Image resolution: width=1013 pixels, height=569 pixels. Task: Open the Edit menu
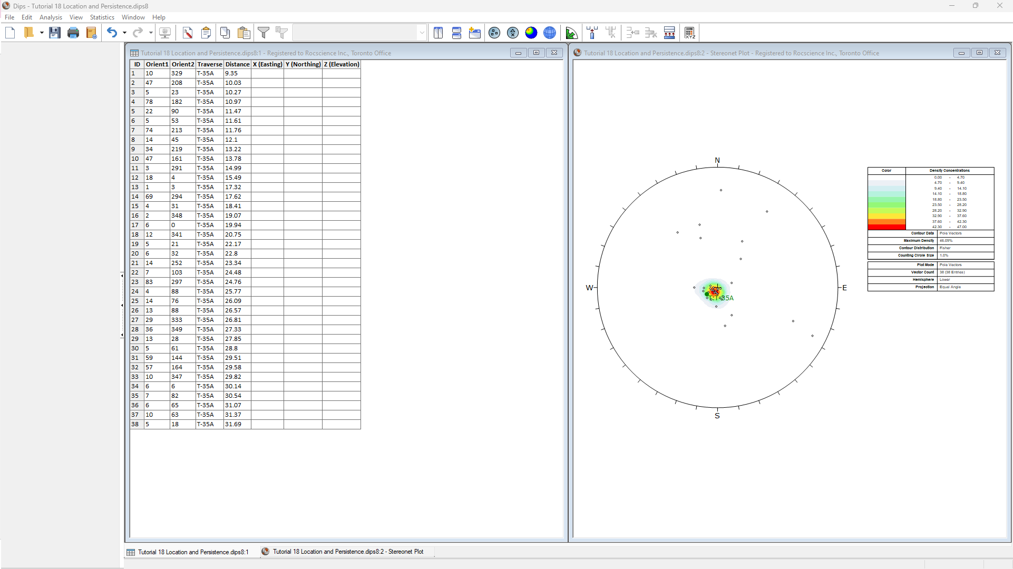[27, 17]
